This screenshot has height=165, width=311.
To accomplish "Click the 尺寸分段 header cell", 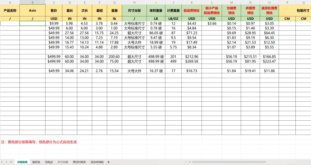I will [x=134, y=11].
